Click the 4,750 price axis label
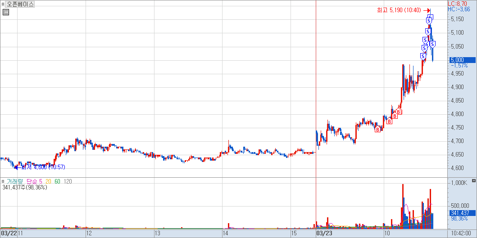Image resolution: width=477 pixels, height=238 pixels. tap(457, 127)
